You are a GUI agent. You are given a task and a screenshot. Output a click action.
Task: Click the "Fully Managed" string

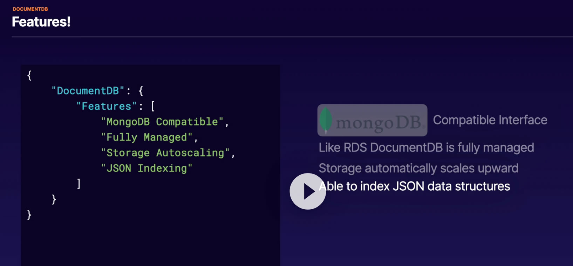(147, 137)
